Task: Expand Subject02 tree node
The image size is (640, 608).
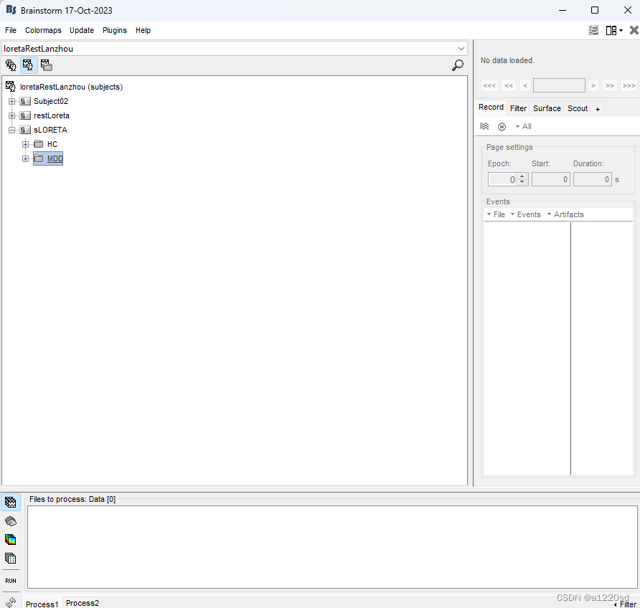Action: 11,101
